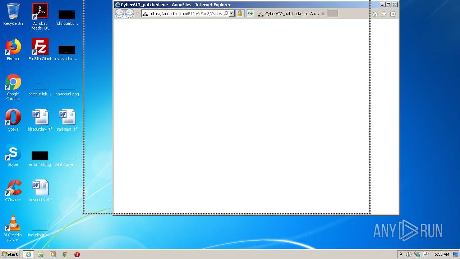Select the thinkingwar... desktop file
The height and width of the screenshot is (259, 460).
(x=67, y=159)
